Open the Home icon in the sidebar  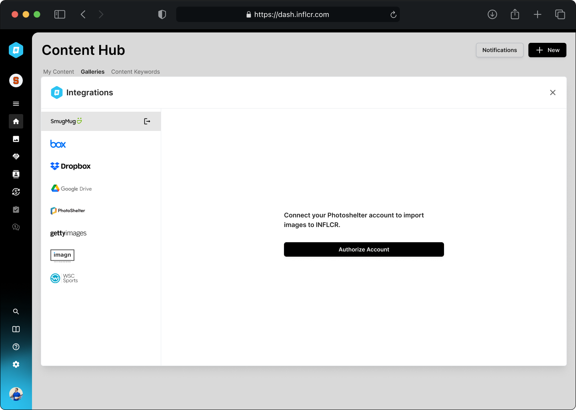pyautogui.click(x=16, y=121)
